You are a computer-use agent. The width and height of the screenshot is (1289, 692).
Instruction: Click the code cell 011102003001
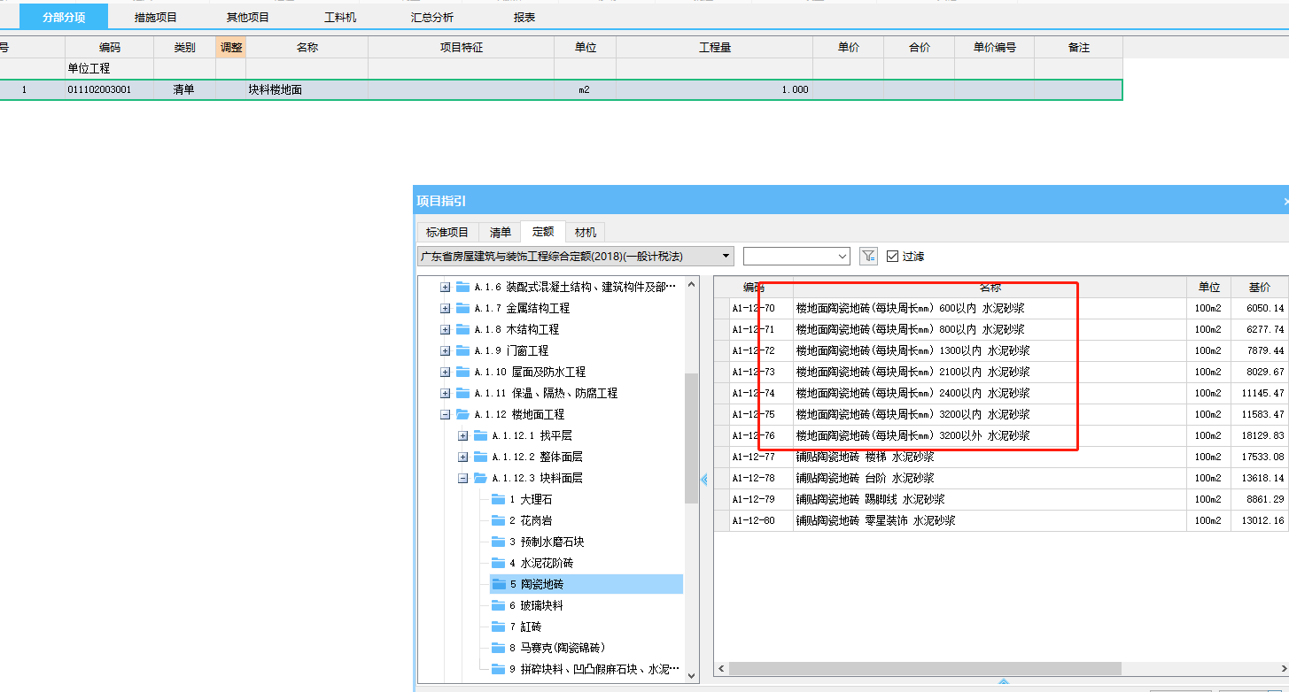tap(109, 89)
